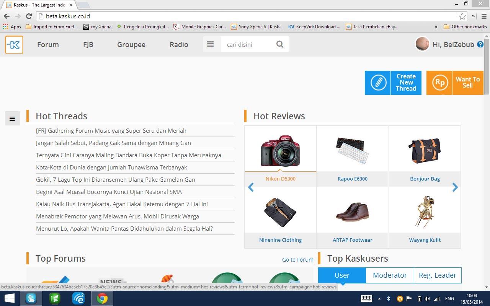This screenshot has height=306, width=490.
Task: Click the browser forward arrow
Action: point(18,16)
